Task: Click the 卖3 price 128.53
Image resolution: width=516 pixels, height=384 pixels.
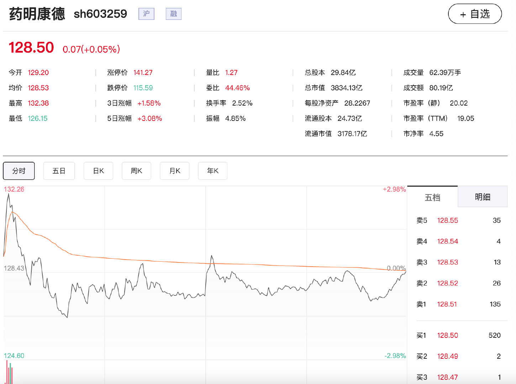Action: [448, 262]
